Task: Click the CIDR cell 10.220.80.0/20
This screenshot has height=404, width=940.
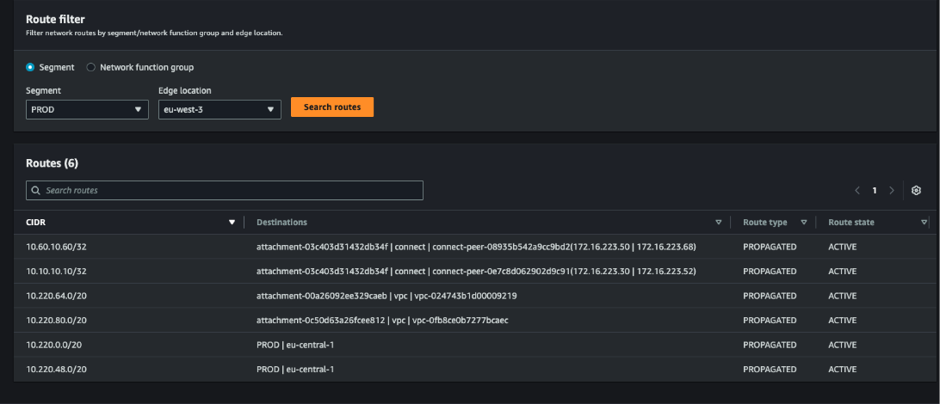Action: pos(57,321)
